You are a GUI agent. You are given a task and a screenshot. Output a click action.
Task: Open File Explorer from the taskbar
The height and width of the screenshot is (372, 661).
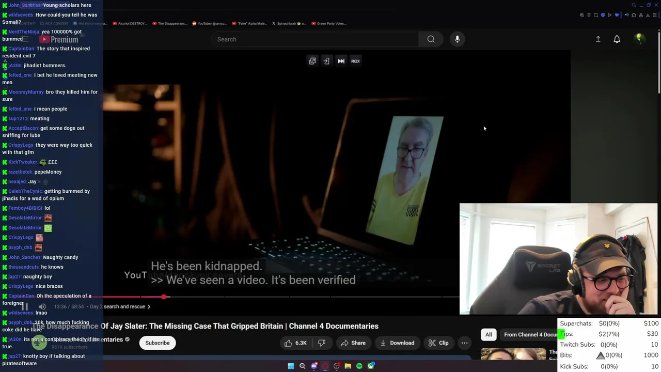coord(348,366)
